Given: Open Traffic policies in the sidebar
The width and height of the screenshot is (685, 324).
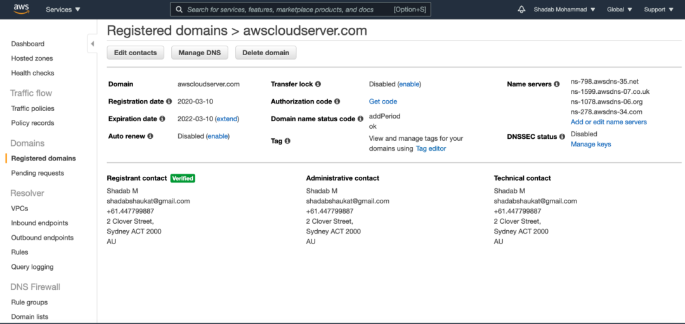Looking at the screenshot, I should pos(33,108).
